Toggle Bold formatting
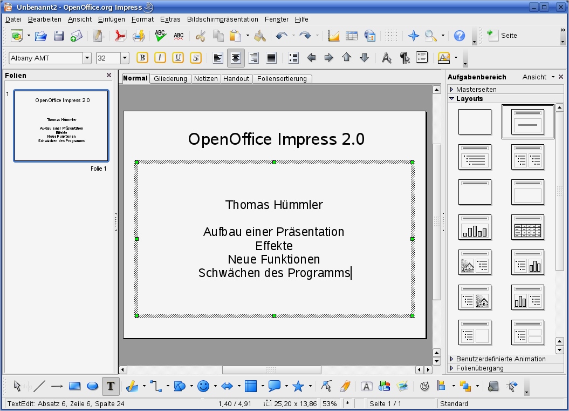This screenshot has height=411, width=569. [142, 58]
